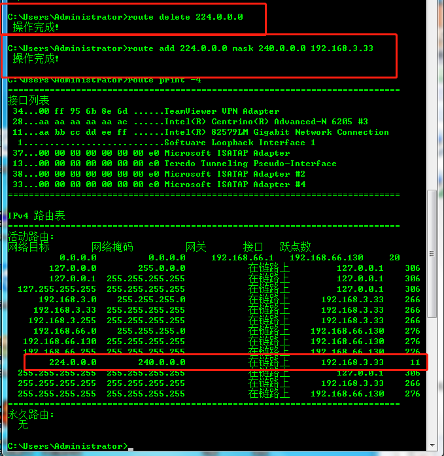444x456 pixels.
Task: Click the 'route delete 224.0.0.0' command text
Action: 185,17
